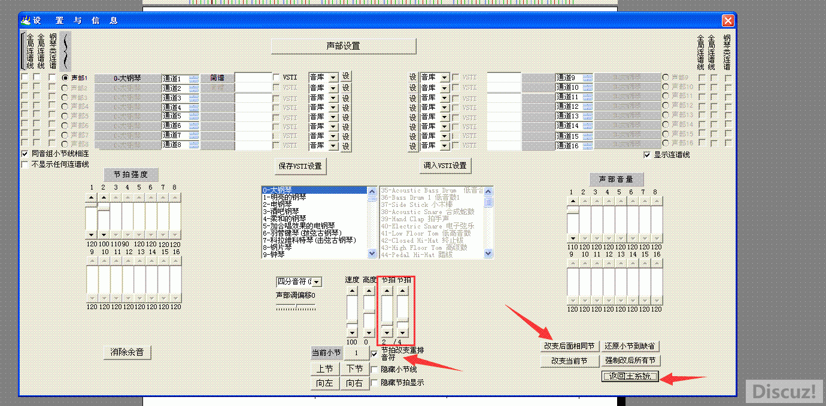Open the 音库 dropdown for 声部1
This screenshot has height=406, width=826.
coord(333,78)
